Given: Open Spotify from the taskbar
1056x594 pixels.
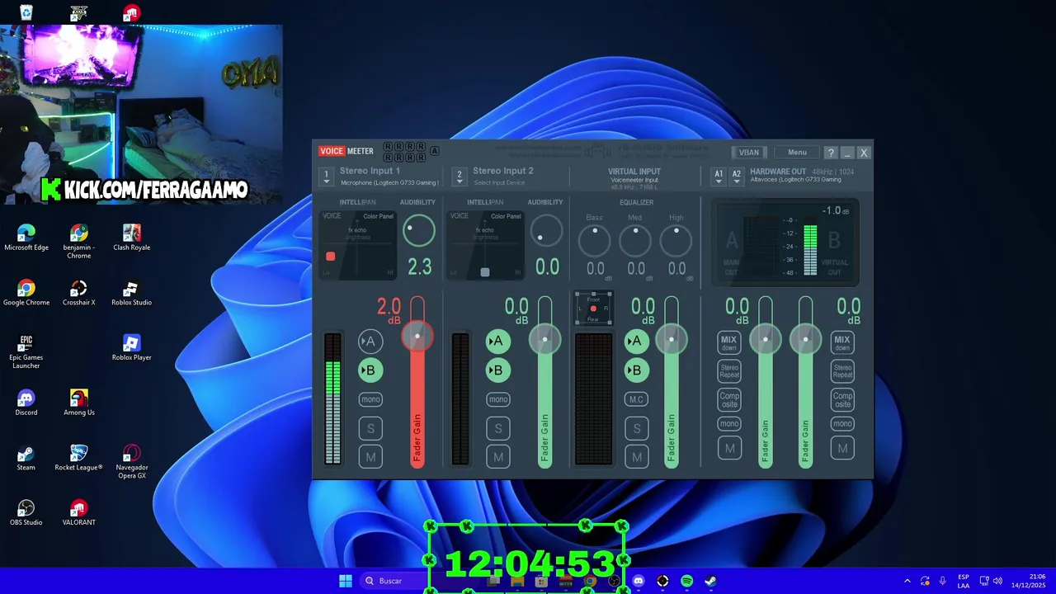Looking at the screenshot, I should (x=686, y=581).
